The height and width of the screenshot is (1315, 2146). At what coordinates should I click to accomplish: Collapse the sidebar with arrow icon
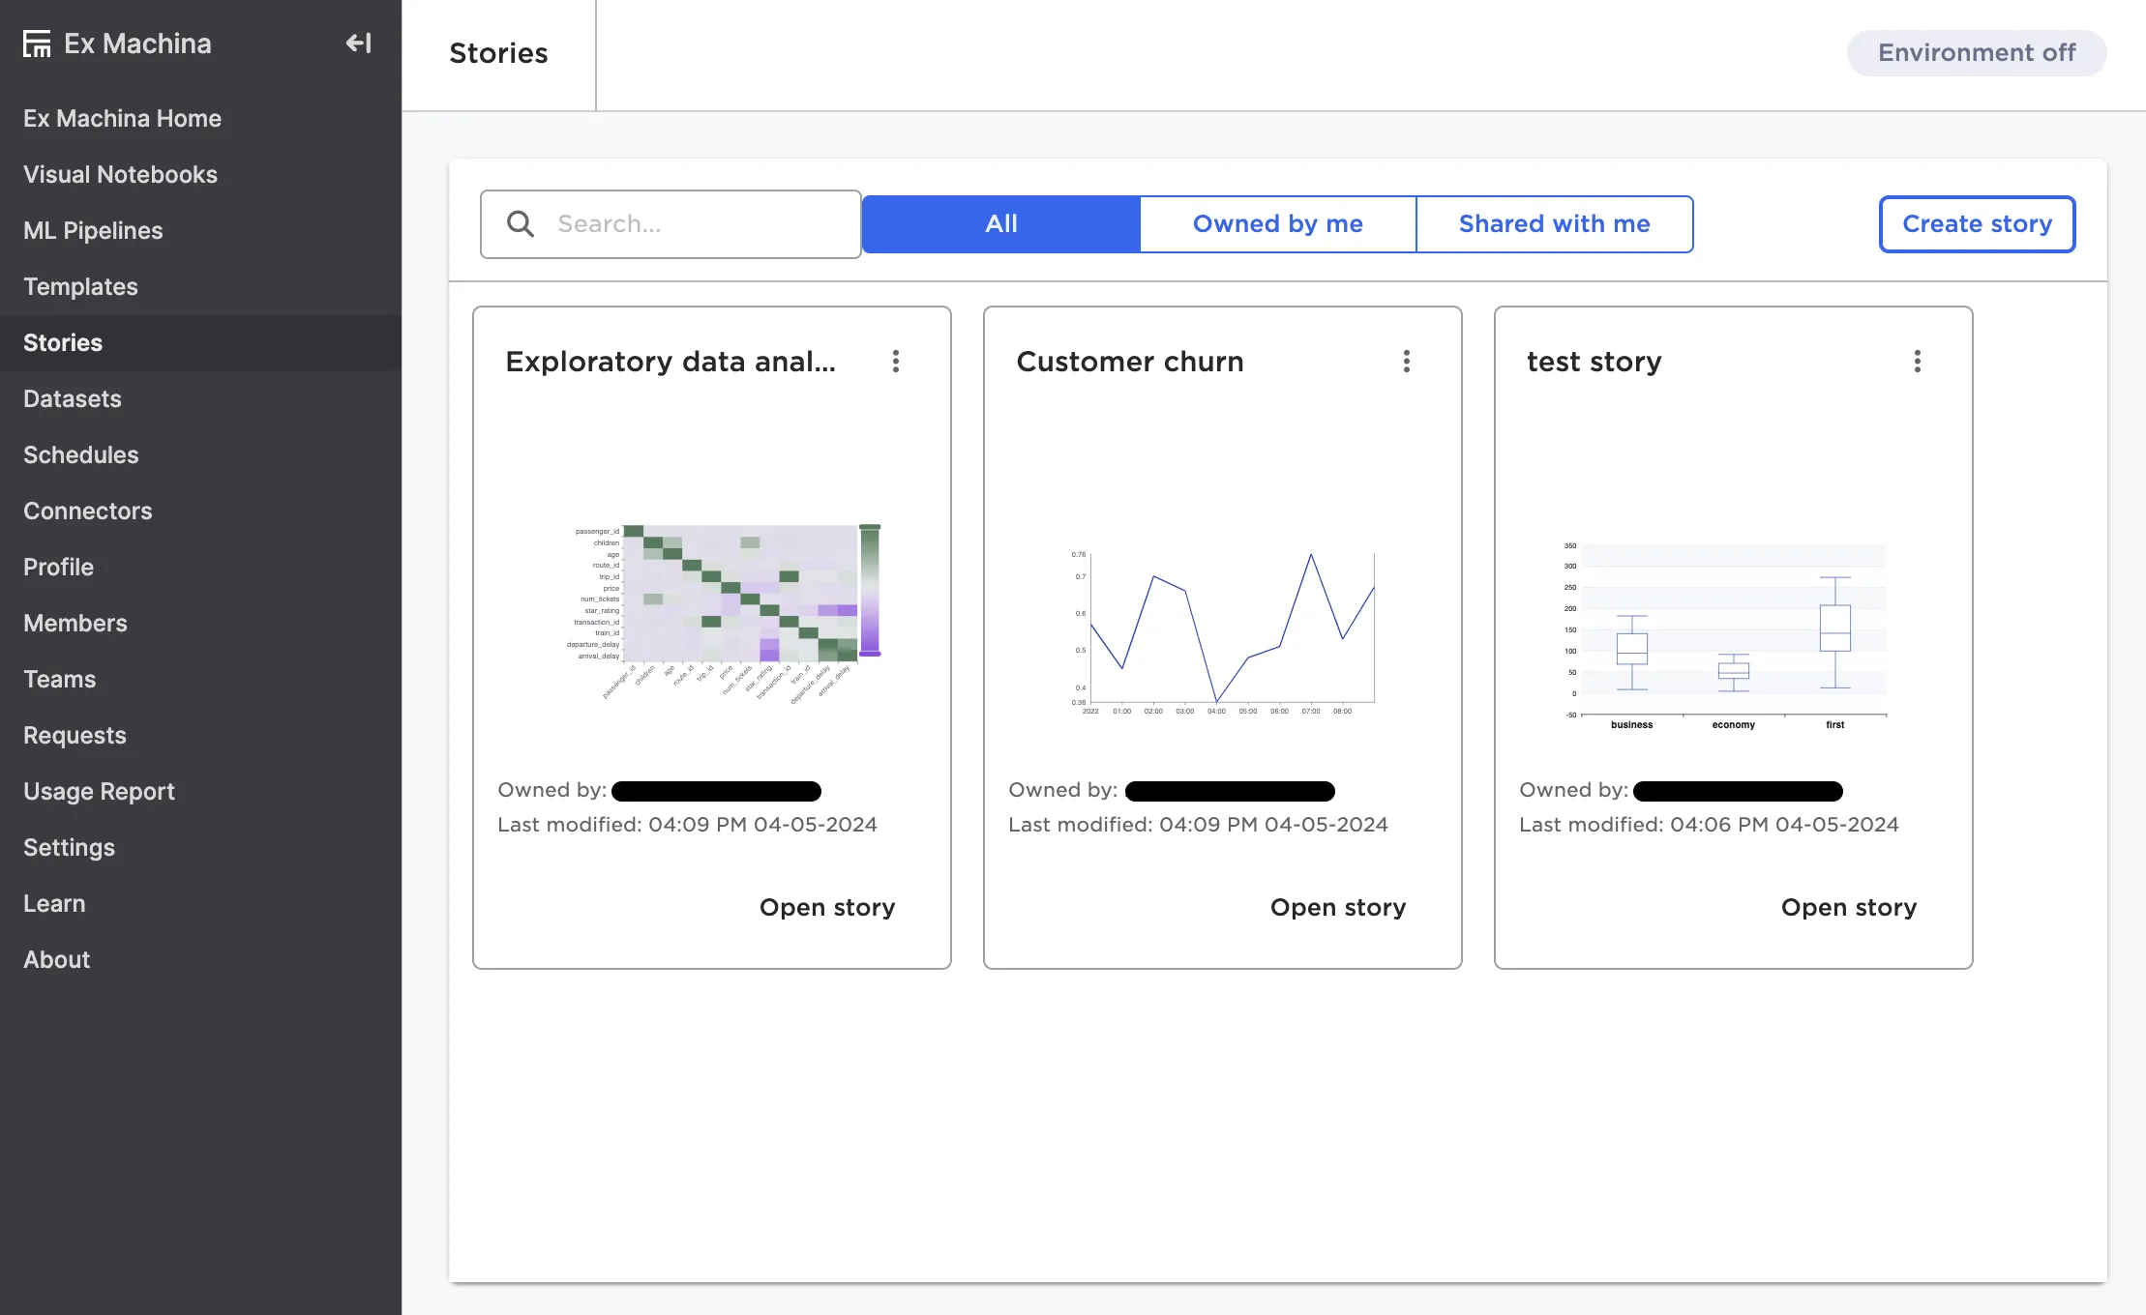[358, 44]
